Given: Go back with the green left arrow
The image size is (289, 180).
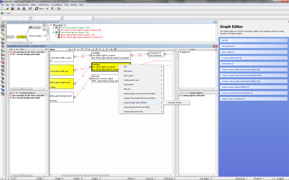Looking at the screenshot, I should tap(2, 13).
